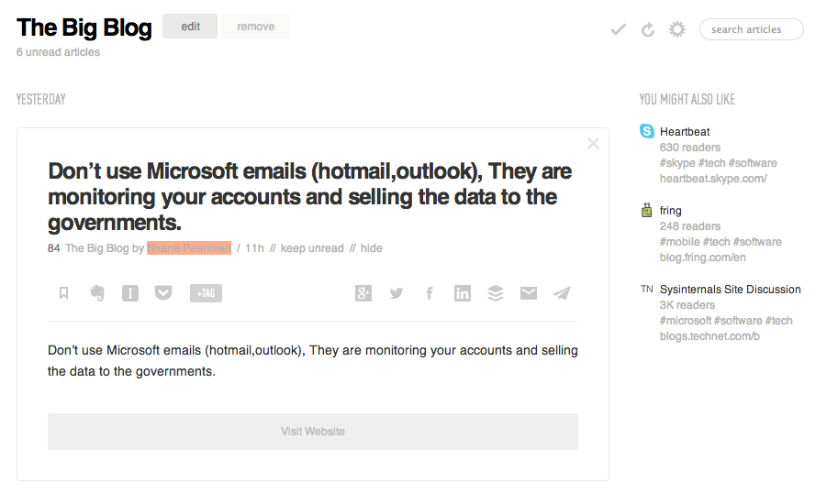Click the search articles field

(x=752, y=29)
